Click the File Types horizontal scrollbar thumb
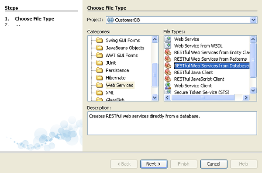Screen dimensions: 262x173 [x=203, y=97]
